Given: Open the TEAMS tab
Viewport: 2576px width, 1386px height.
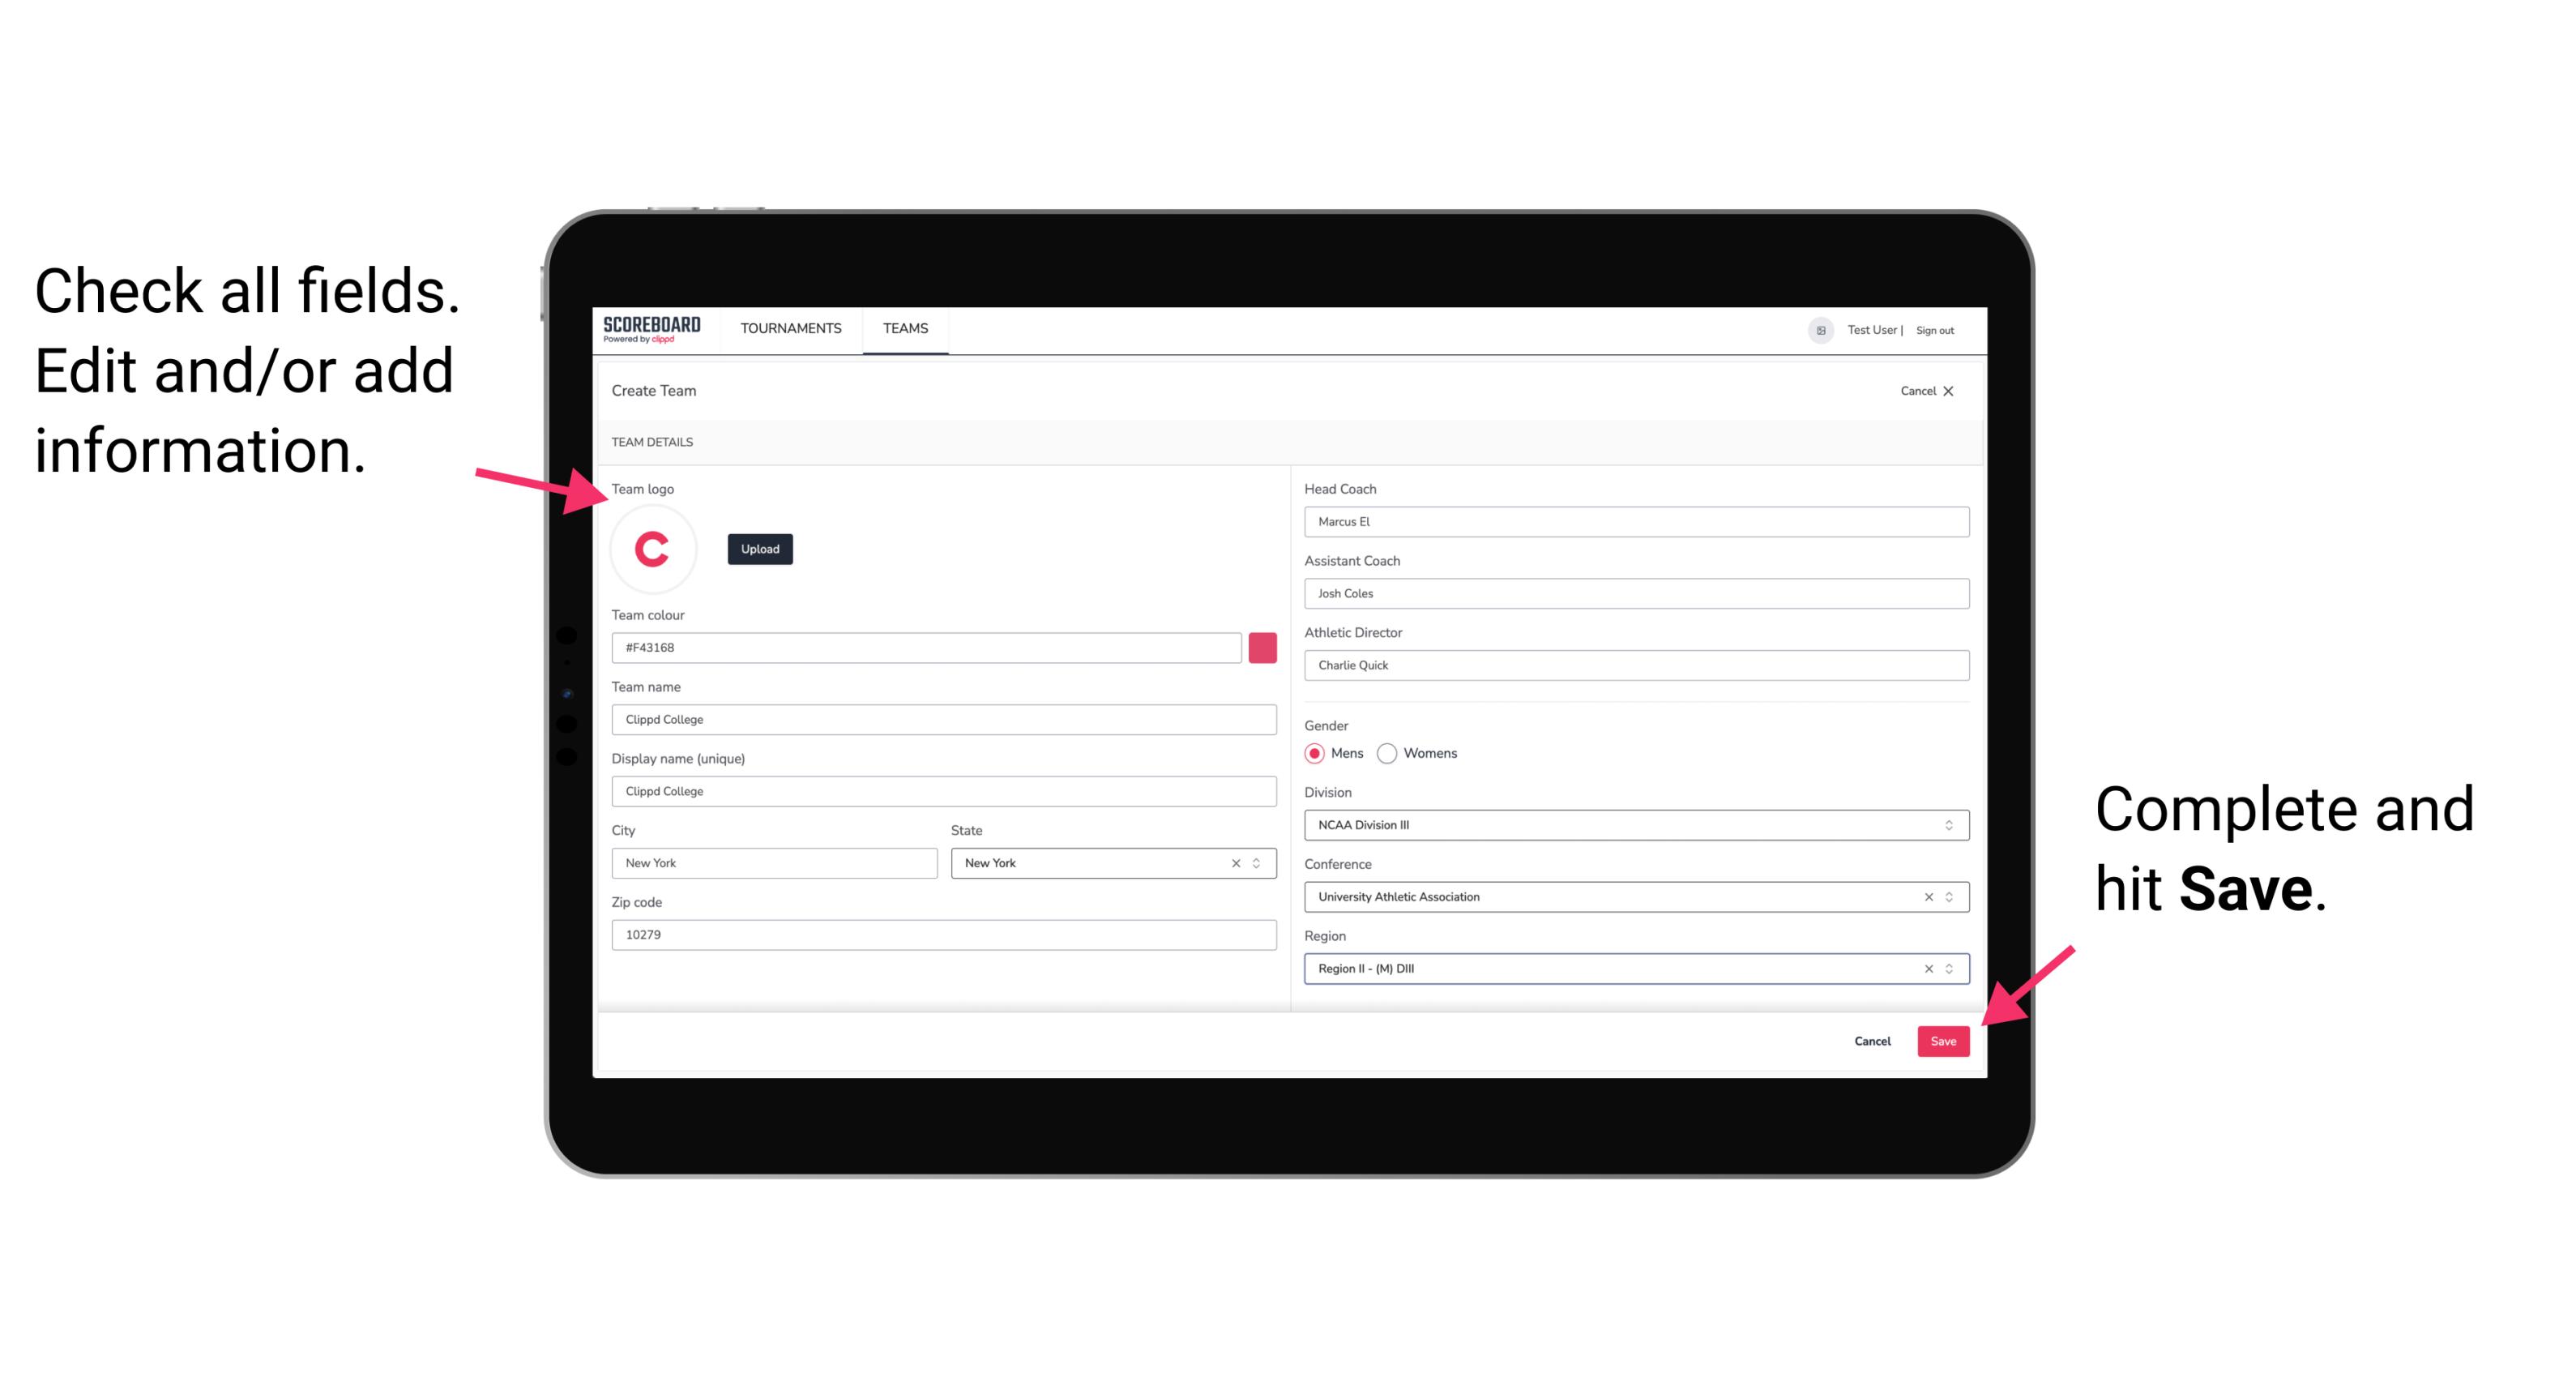Looking at the screenshot, I should tap(904, 329).
